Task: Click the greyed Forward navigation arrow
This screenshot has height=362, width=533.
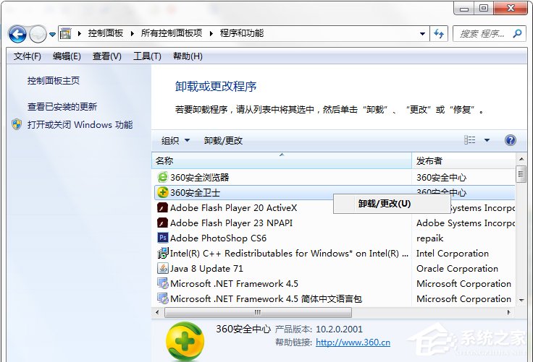Action: 38,34
